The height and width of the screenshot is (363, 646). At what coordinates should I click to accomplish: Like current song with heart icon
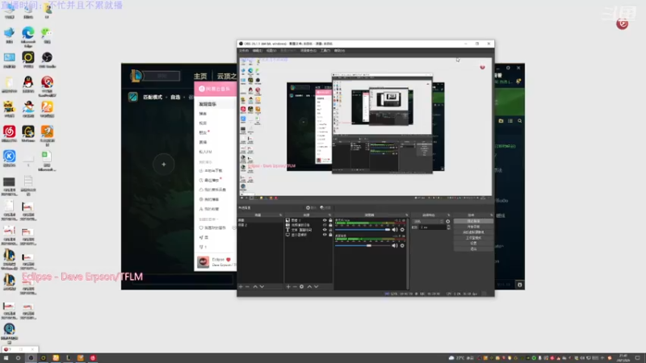click(x=229, y=260)
